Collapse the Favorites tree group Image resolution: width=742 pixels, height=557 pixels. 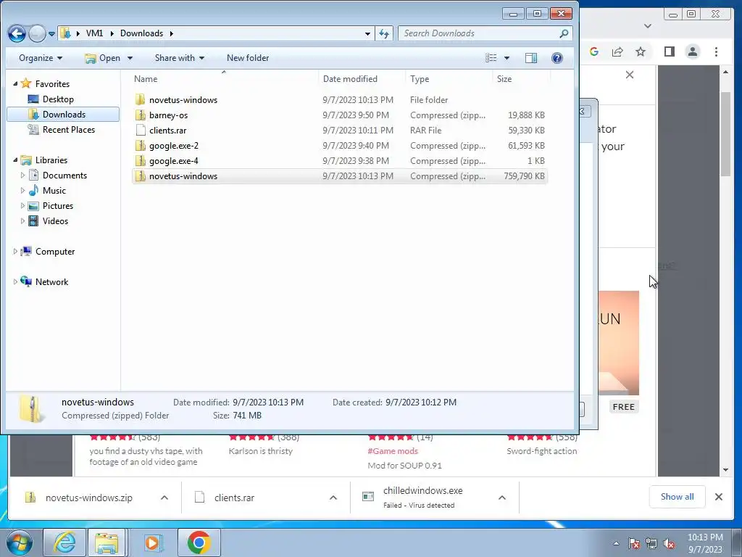(15, 84)
